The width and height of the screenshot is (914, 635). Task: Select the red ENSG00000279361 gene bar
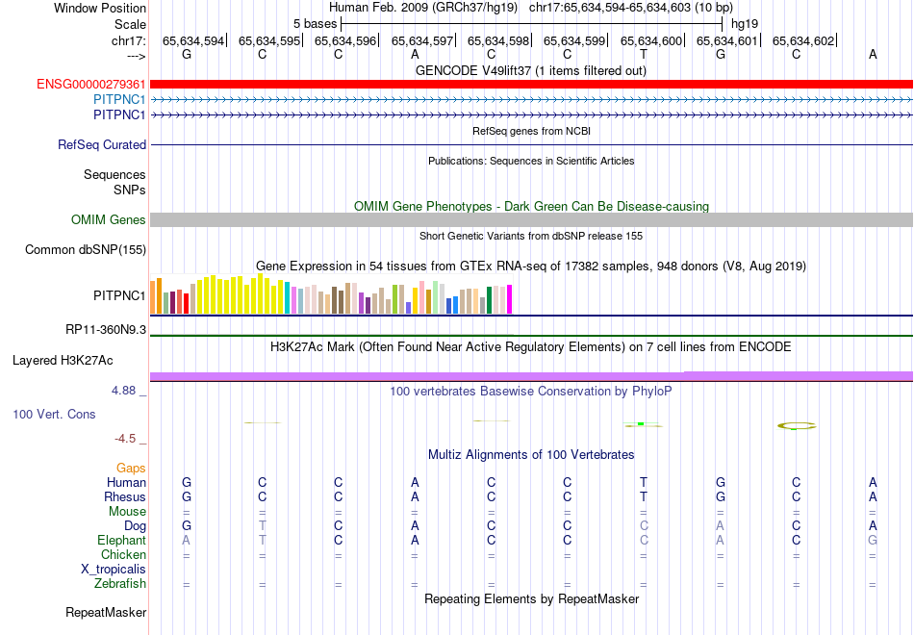(x=531, y=84)
